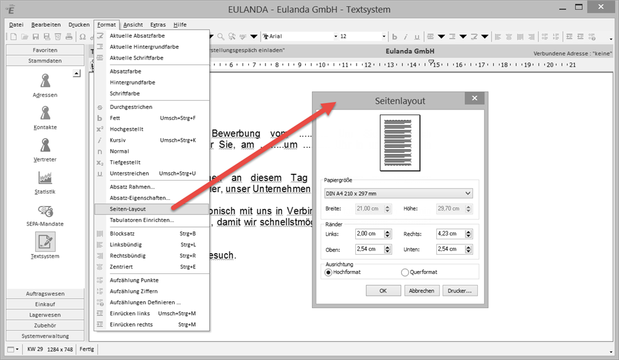Increase the Links margin with up arrow
Image resolution: width=619 pixels, height=360 pixels.
pyautogui.click(x=387, y=232)
